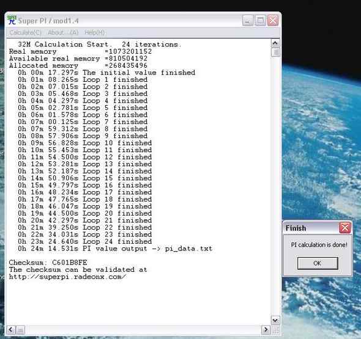Close the Finish dialog with the X

(344, 228)
